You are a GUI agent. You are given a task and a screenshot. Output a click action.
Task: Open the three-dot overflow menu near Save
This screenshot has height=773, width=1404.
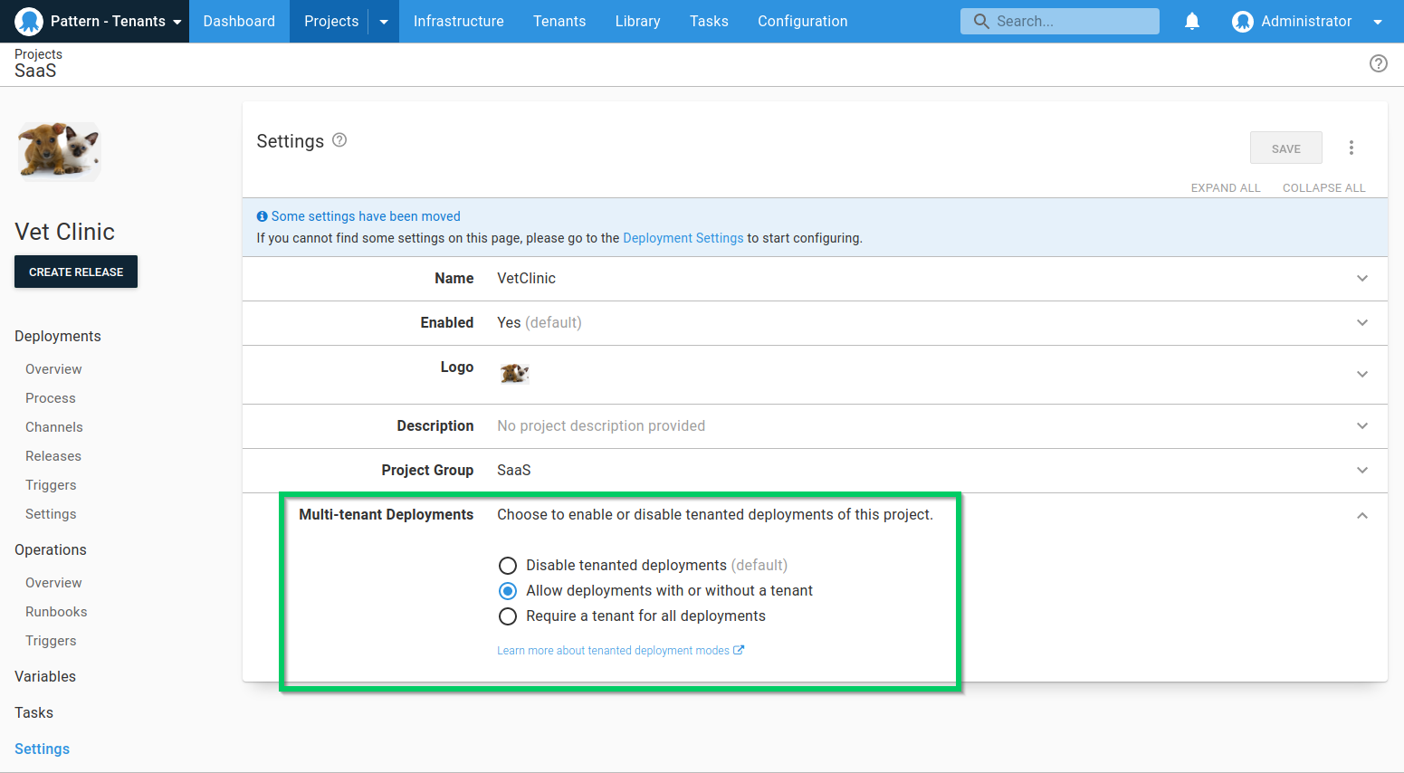1351,148
